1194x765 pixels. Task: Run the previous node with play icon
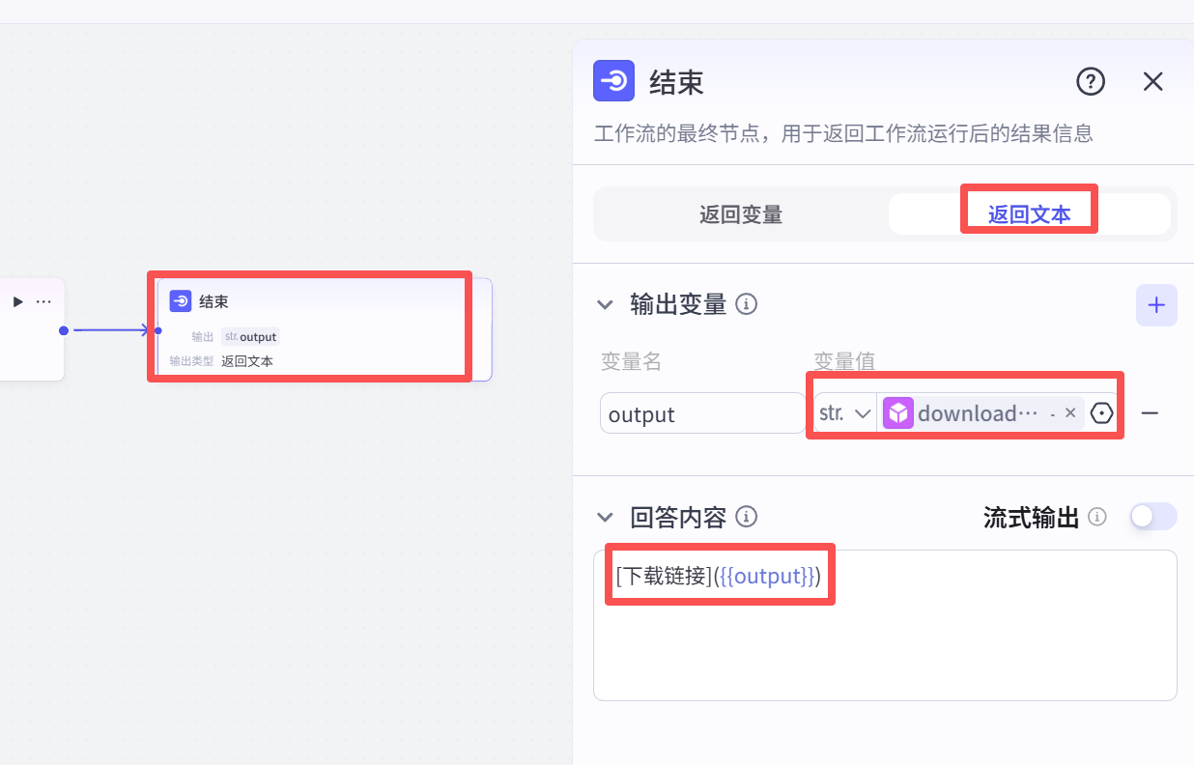(17, 302)
